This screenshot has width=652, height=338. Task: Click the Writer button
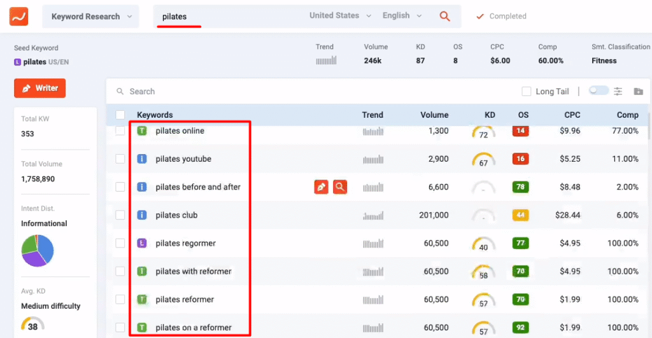[x=39, y=88]
